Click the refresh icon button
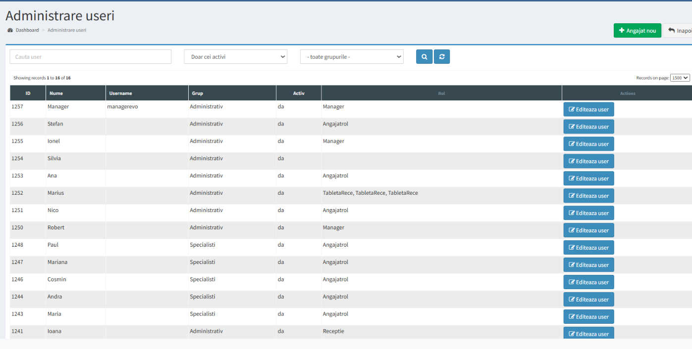The width and height of the screenshot is (692, 349). (x=442, y=57)
